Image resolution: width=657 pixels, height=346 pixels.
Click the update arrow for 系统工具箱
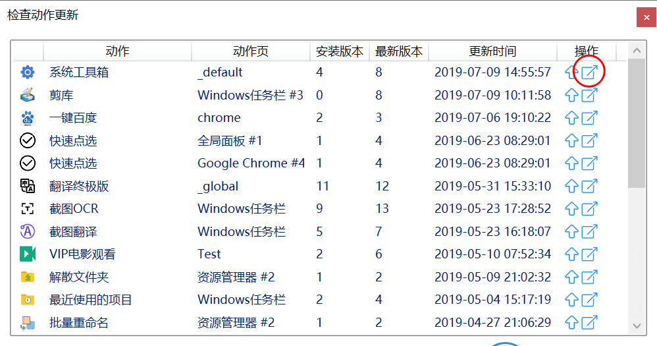point(571,72)
